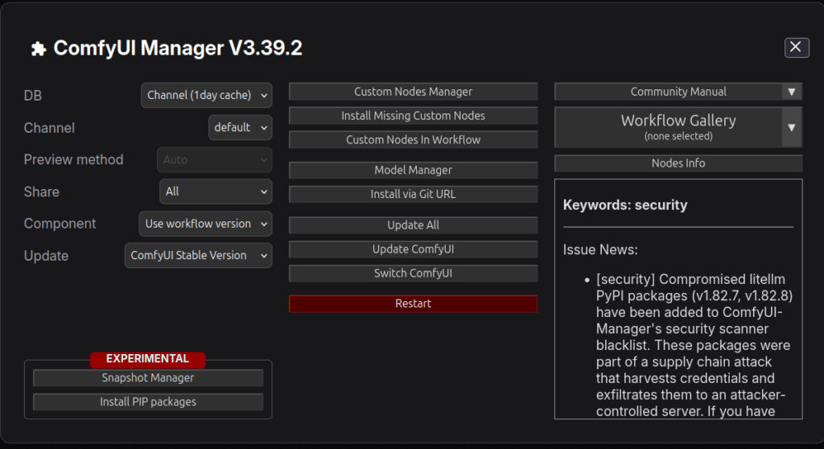Open Custom Nodes In Workflow
The image size is (824, 449).
[x=413, y=140]
